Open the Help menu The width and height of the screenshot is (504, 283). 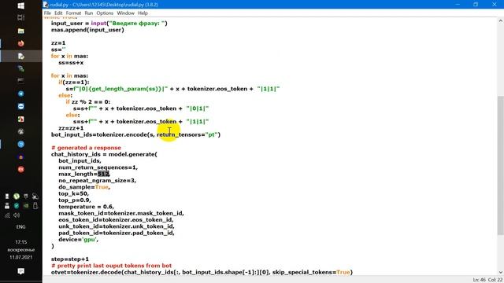tap(143, 13)
